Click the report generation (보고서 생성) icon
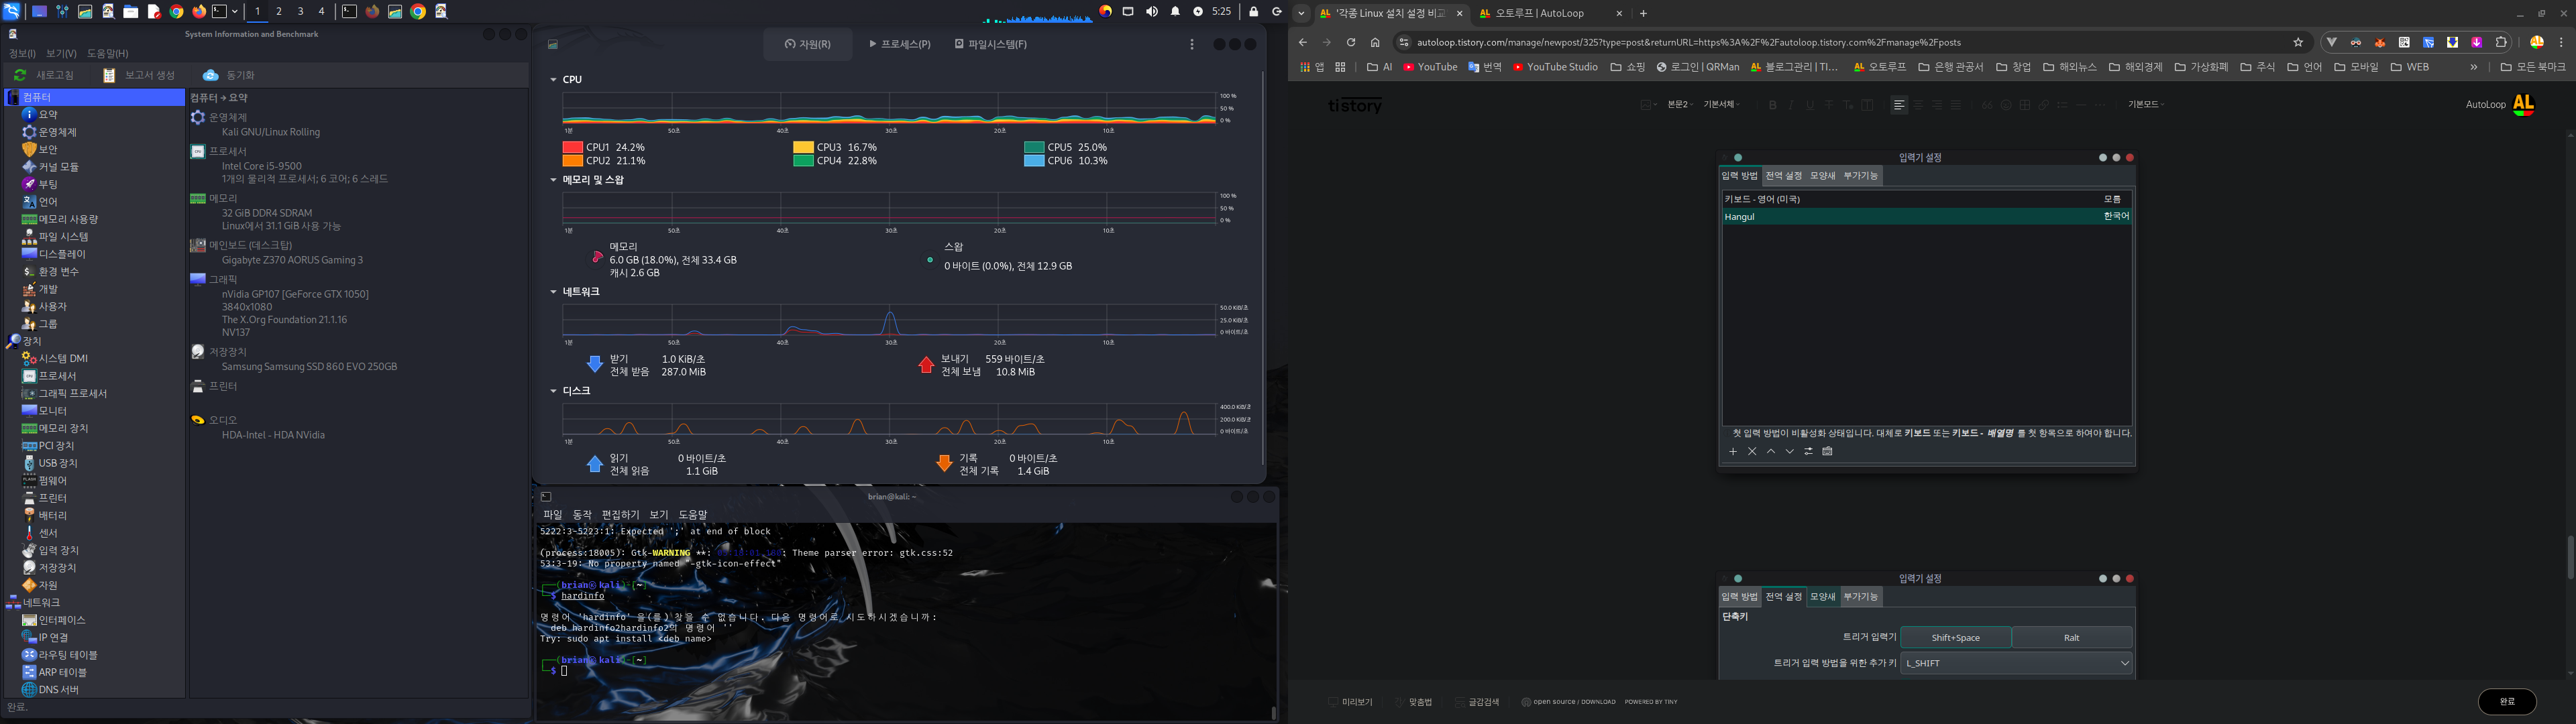Image resolution: width=2576 pixels, height=724 pixels. (x=109, y=75)
